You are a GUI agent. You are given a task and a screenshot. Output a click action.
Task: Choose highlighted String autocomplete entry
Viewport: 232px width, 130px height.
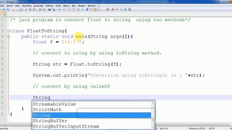[x=92, y=115]
